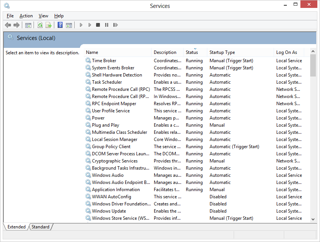Click Local Service logon for Windows Audio

coord(289,175)
